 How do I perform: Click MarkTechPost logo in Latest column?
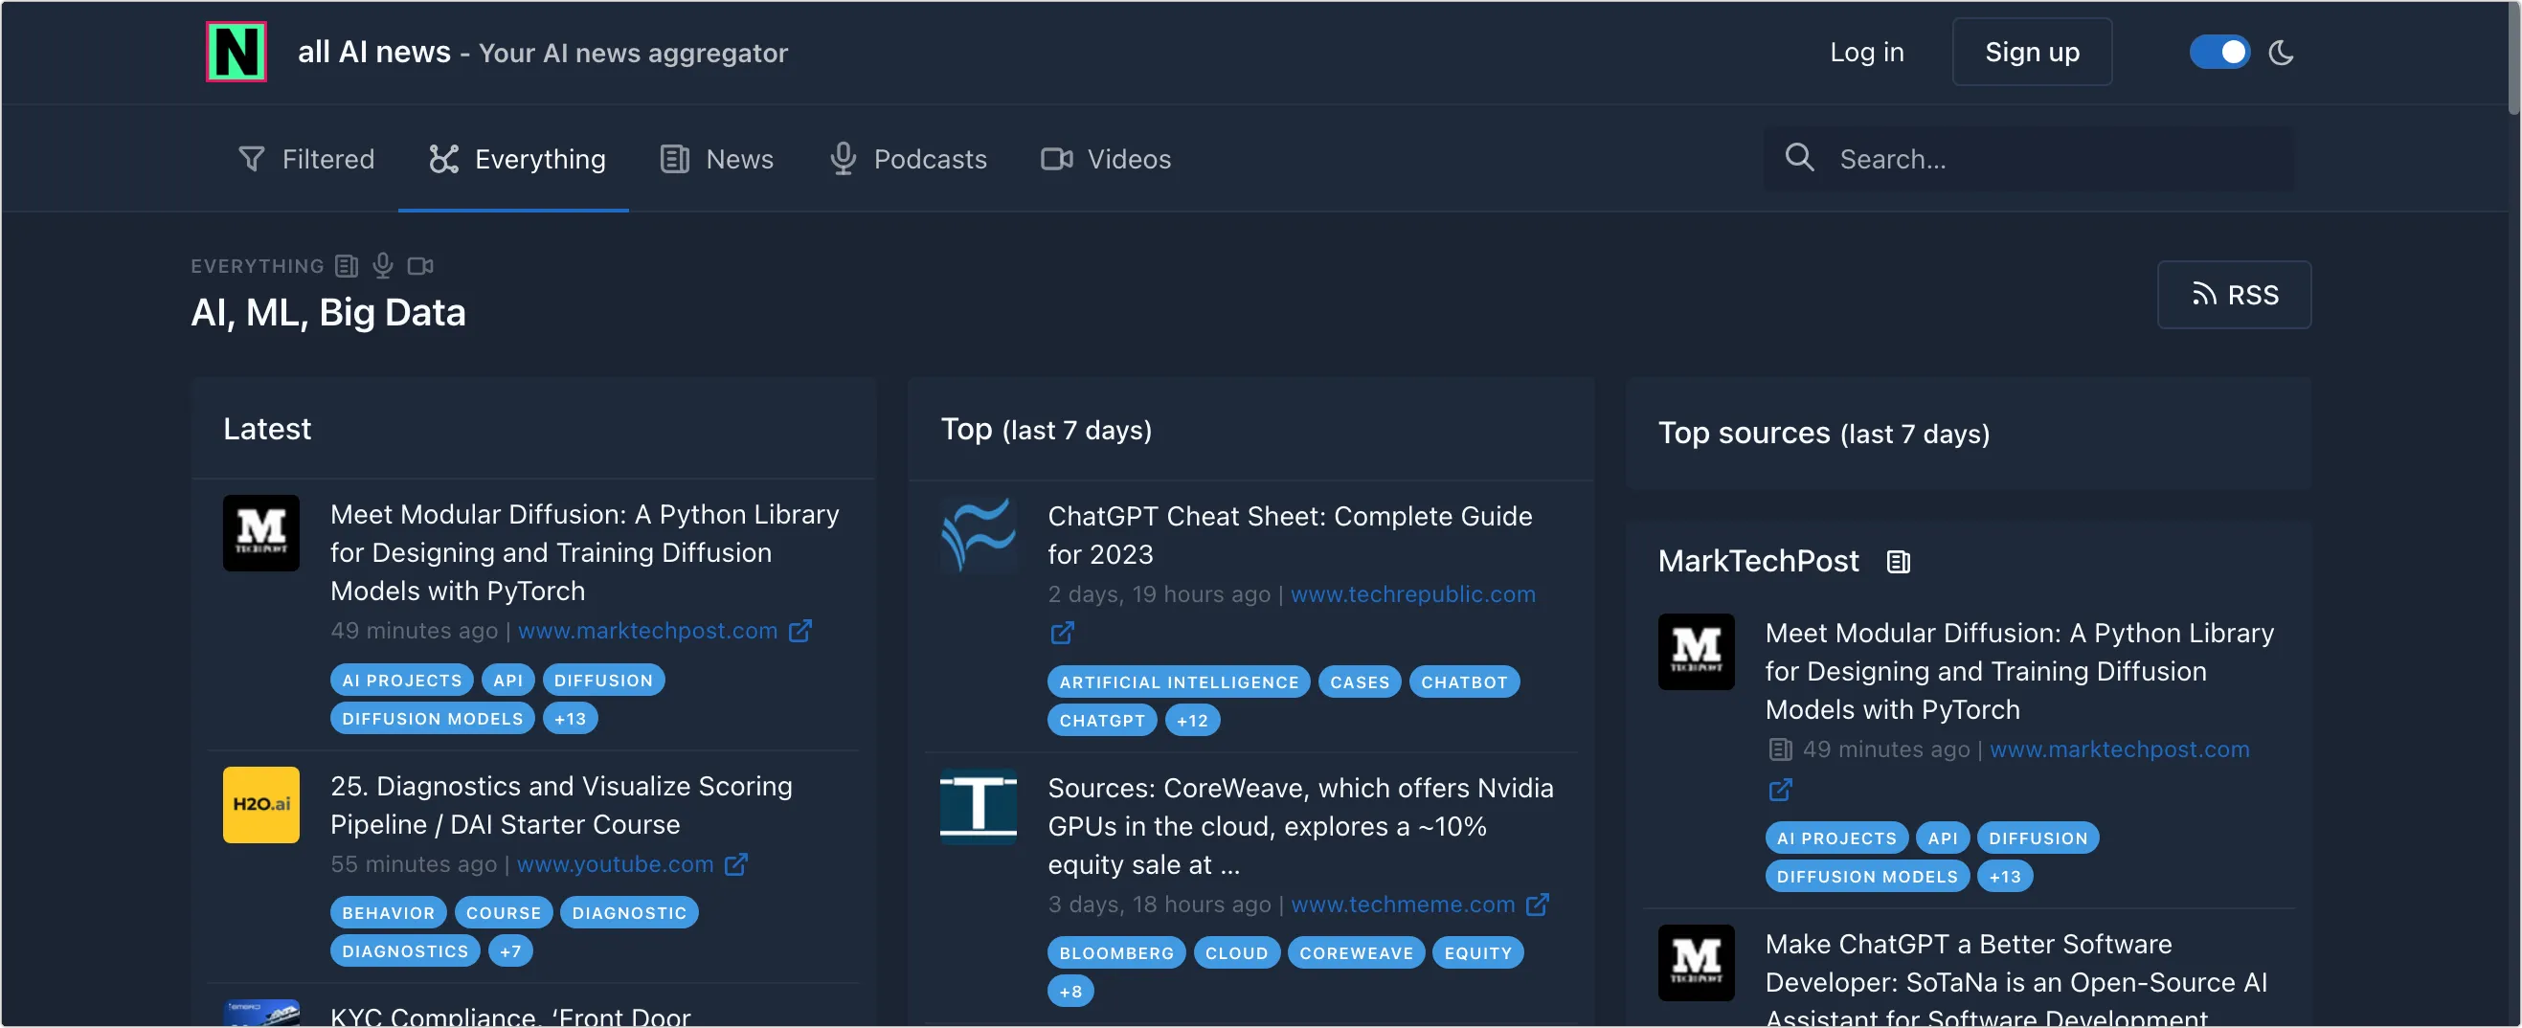coord(261,532)
